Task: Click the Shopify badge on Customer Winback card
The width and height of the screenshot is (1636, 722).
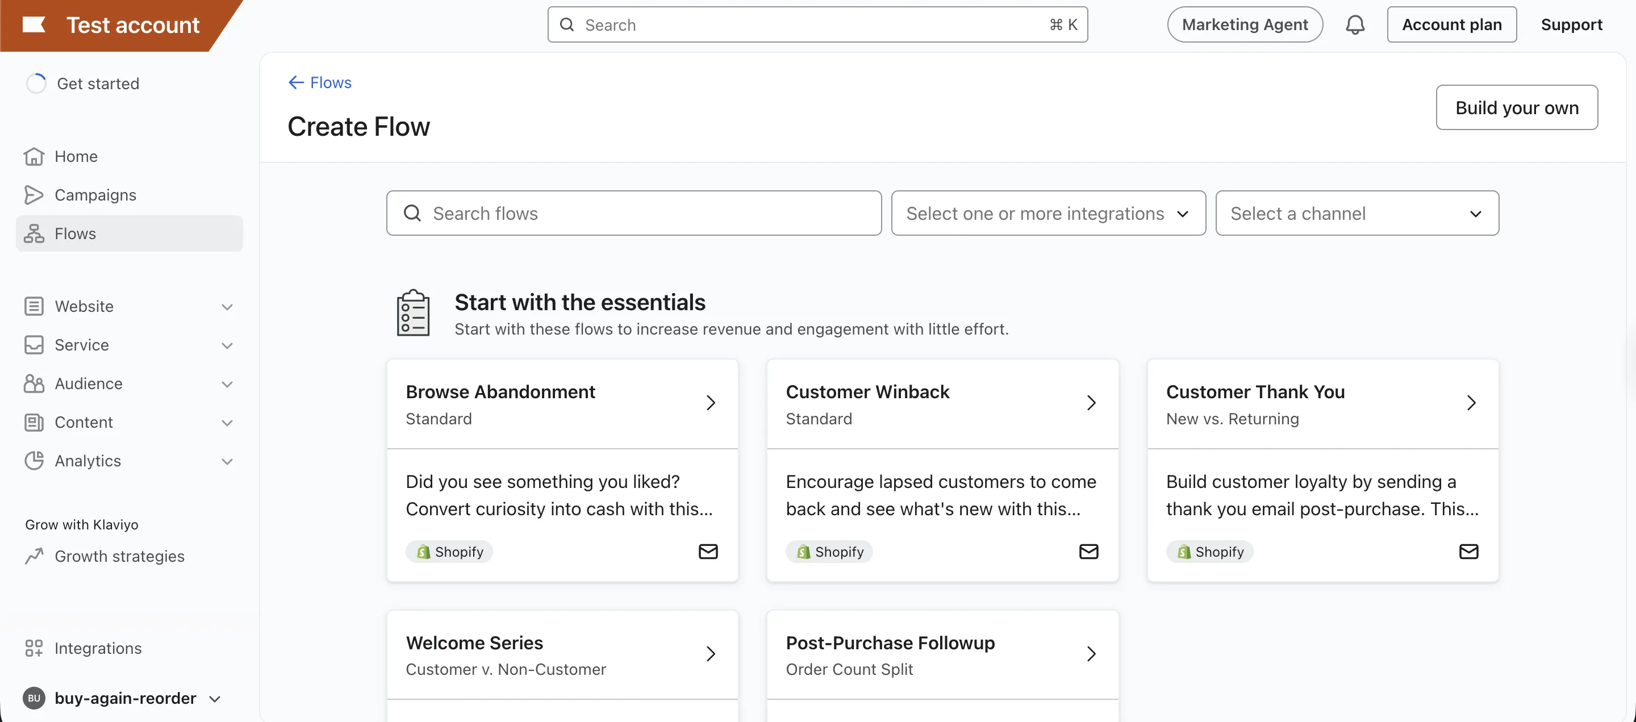Action: 829,552
